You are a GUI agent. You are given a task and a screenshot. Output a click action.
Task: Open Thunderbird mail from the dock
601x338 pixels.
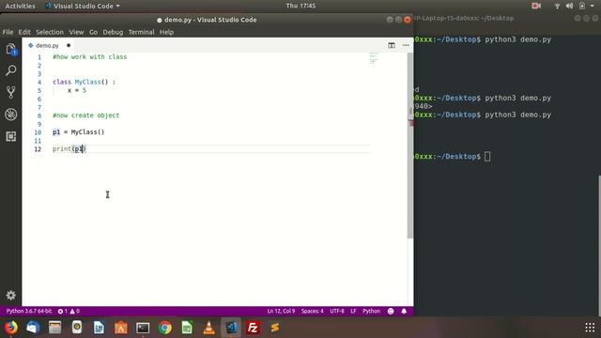point(33,328)
